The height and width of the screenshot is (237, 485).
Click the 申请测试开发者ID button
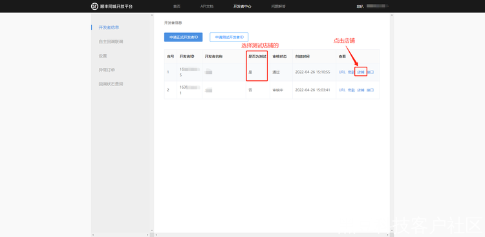229,37
